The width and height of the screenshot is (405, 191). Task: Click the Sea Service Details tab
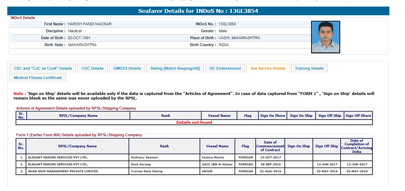point(267,68)
